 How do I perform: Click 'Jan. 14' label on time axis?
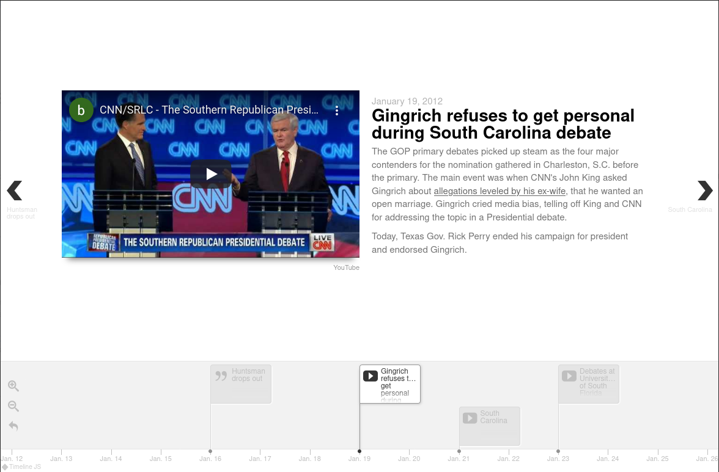111,459
